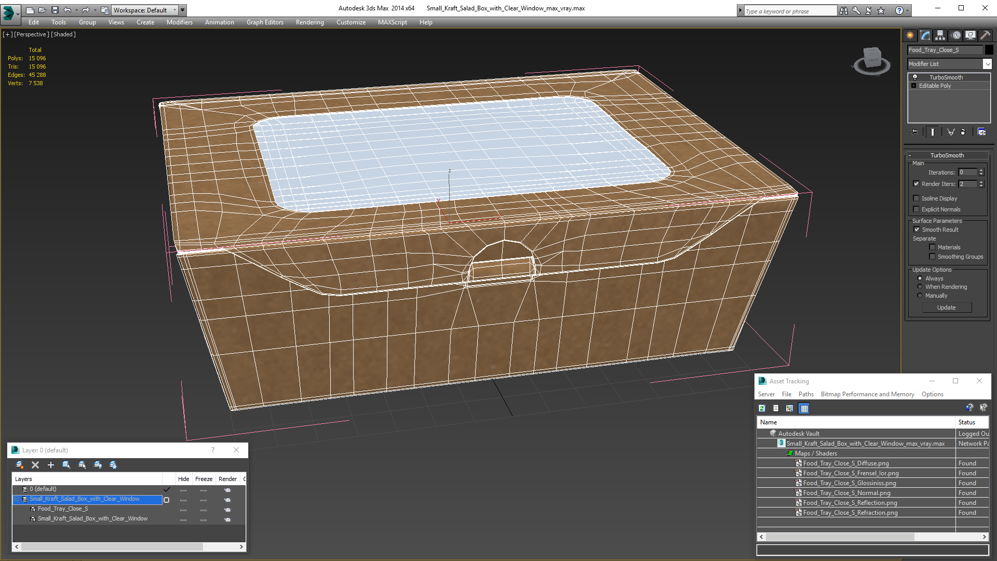Toggle TurboSmooth modifier lightbulb icon
997x561 pixels.
click(915, 77)
